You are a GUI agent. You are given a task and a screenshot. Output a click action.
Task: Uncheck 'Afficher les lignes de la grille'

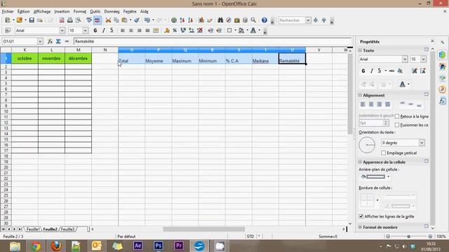(361, 216)
